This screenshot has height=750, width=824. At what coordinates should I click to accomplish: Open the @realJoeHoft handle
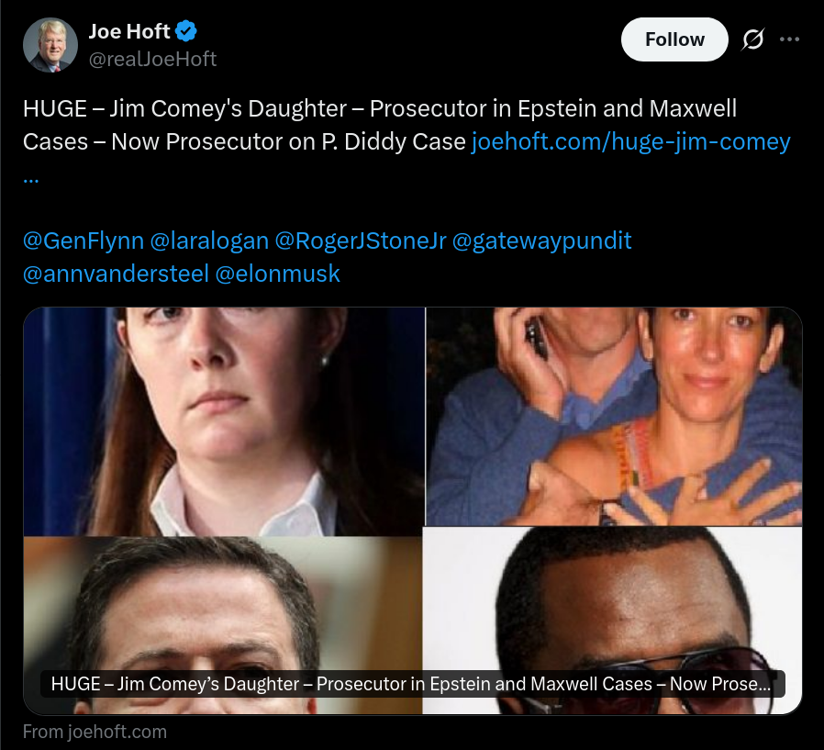(152, 59)
